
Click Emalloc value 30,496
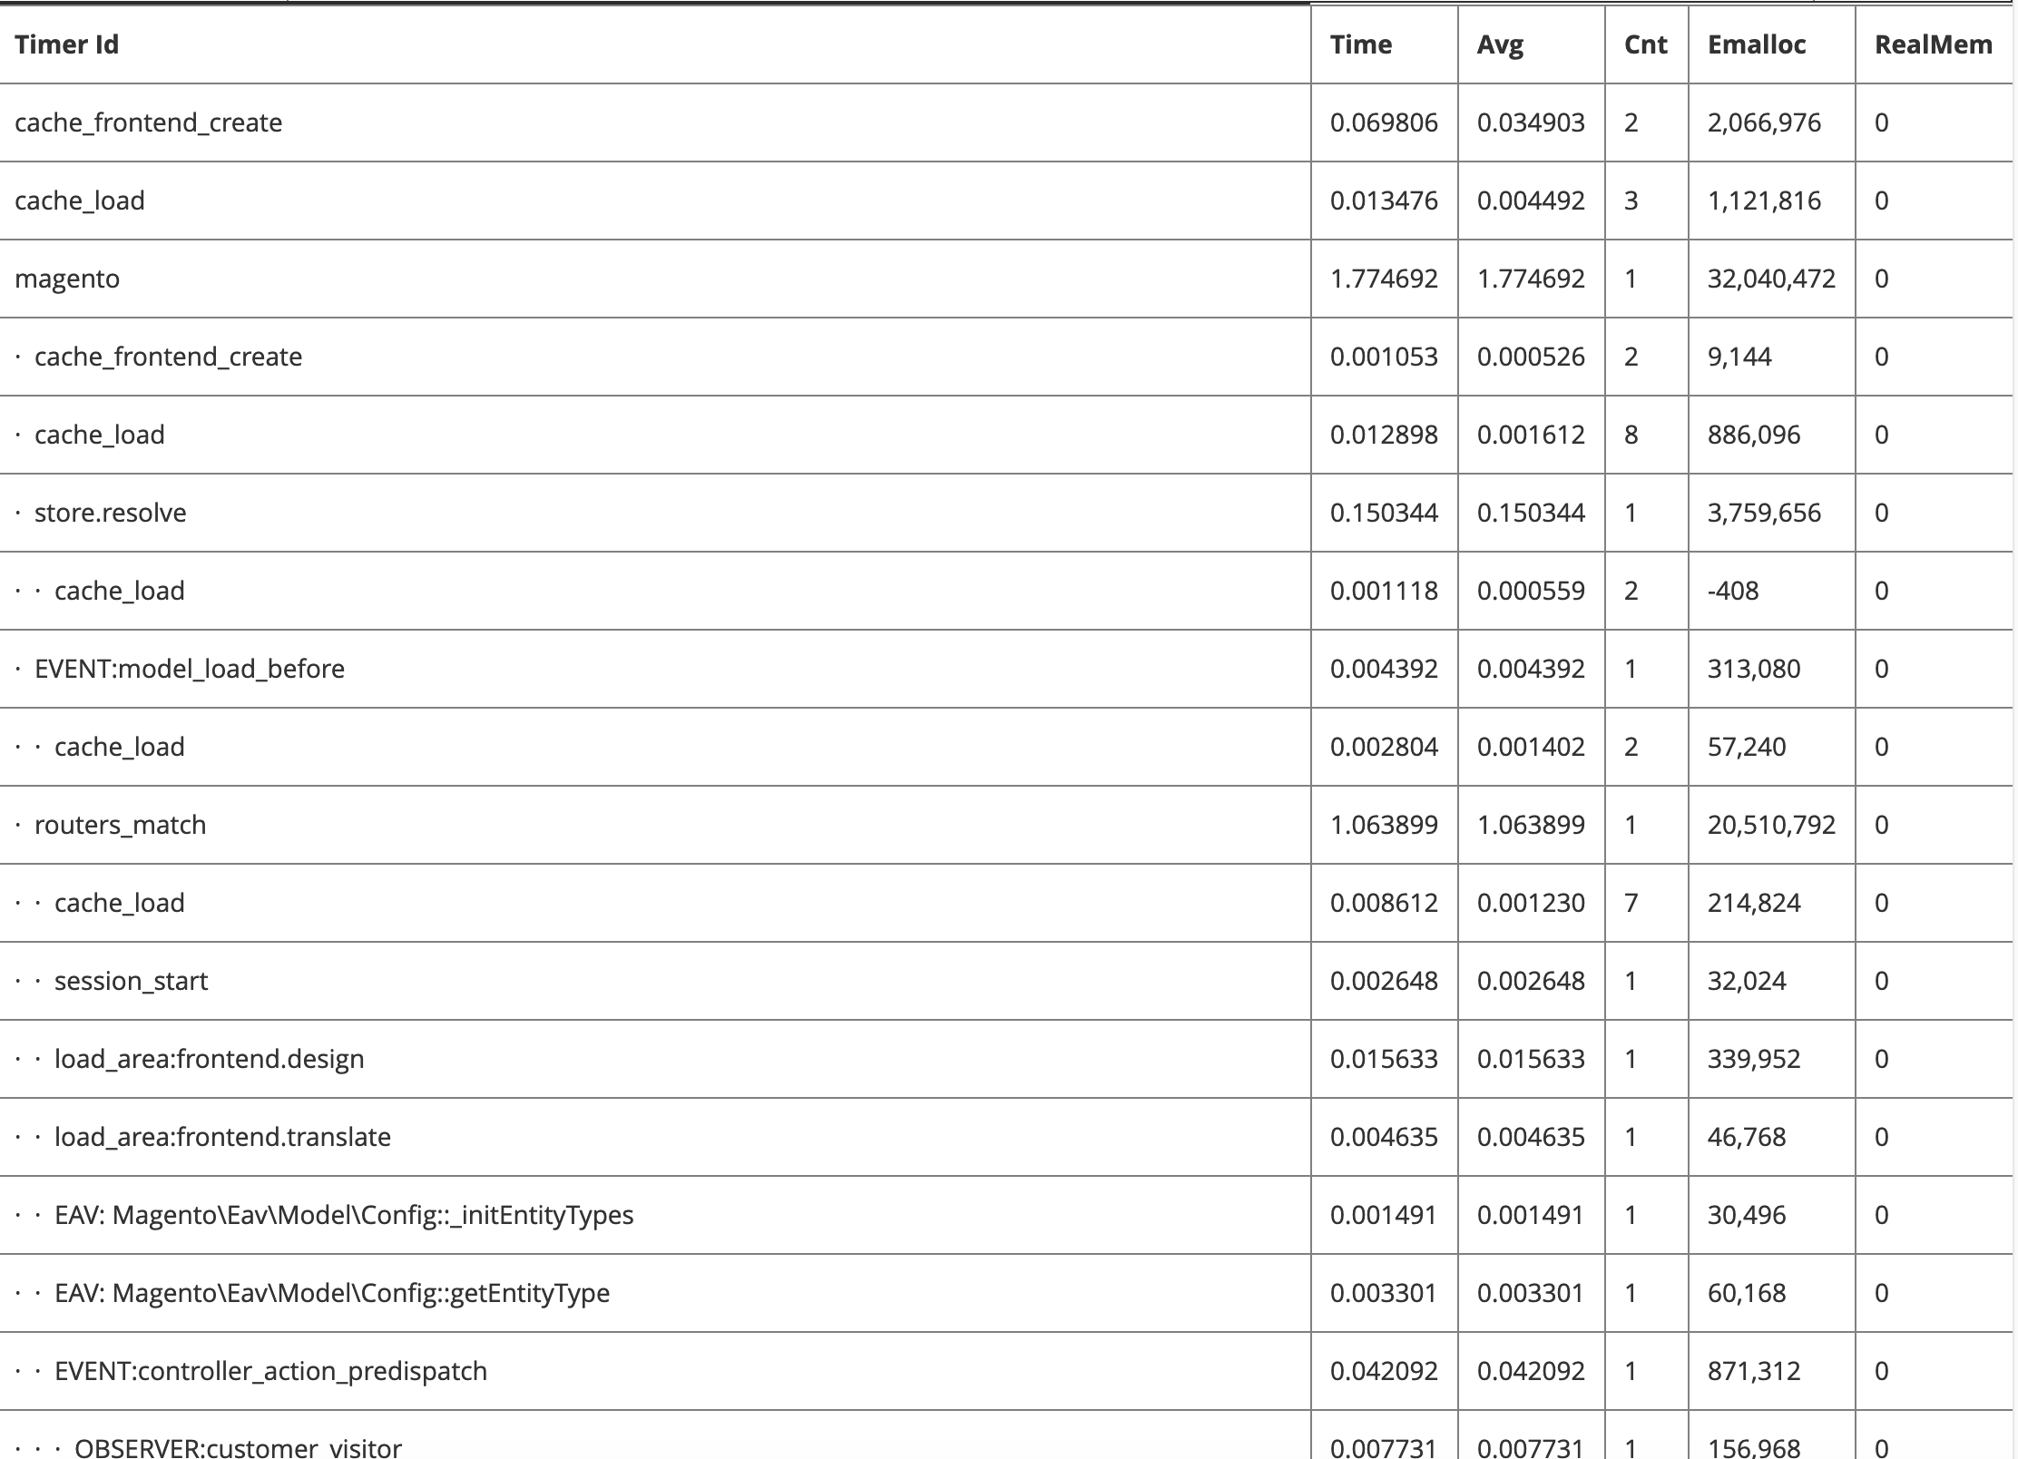click(x=1747, y=1215)
